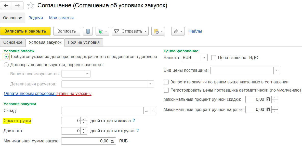Click the forward navigation arrow
The image size is (302, 147).
(x=18, y=6)
